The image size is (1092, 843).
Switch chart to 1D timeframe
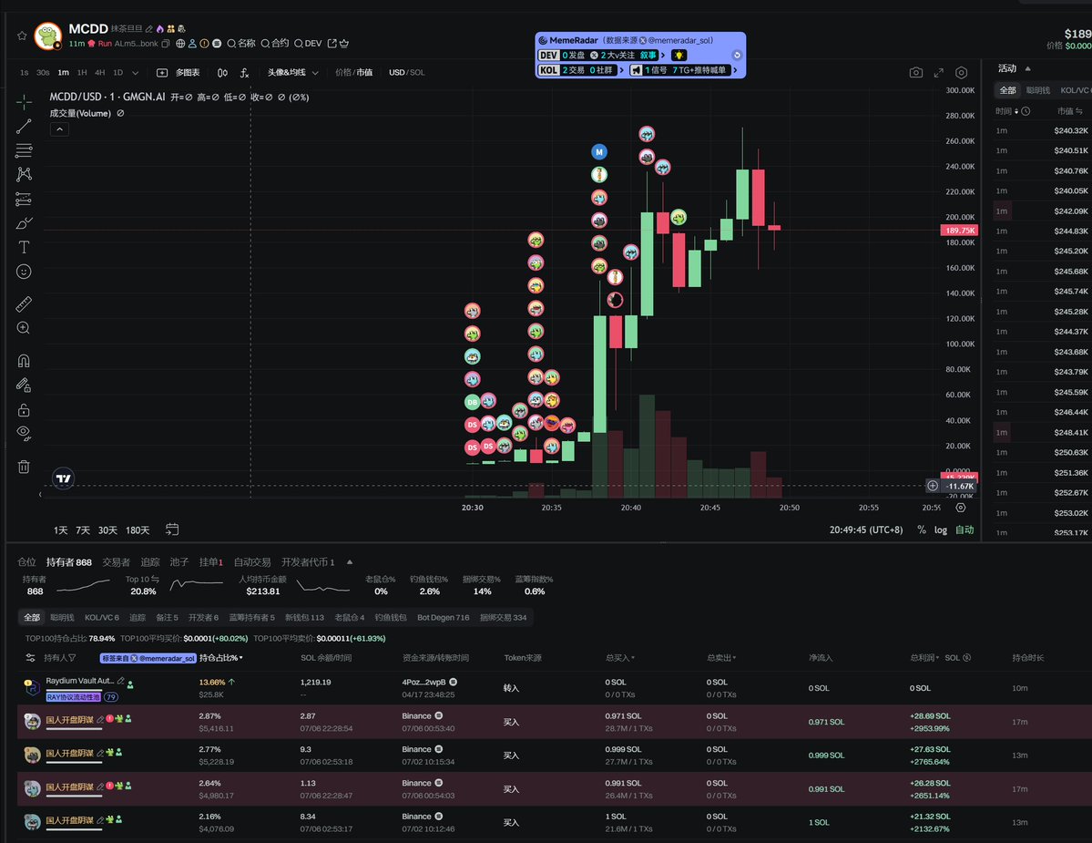[117, 73]
